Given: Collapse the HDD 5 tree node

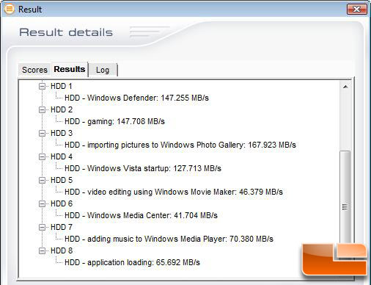Looking at the screenshot, I should click(43, 180).
